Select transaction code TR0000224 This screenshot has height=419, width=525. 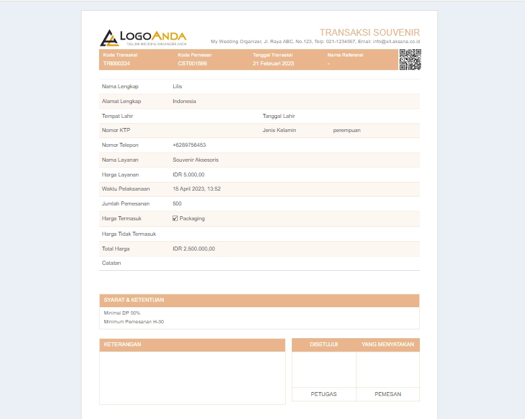coord(116,63)
